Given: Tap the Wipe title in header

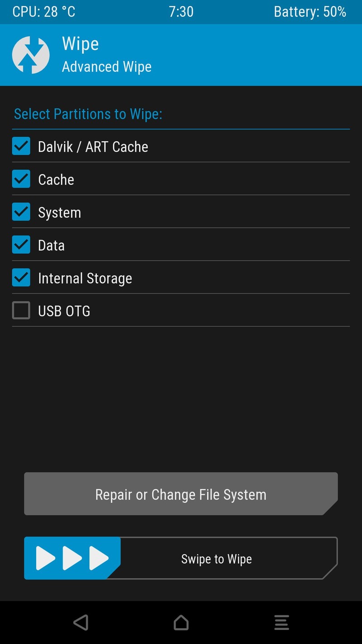Looking at the screenshot, I should (x=80, y=44).
